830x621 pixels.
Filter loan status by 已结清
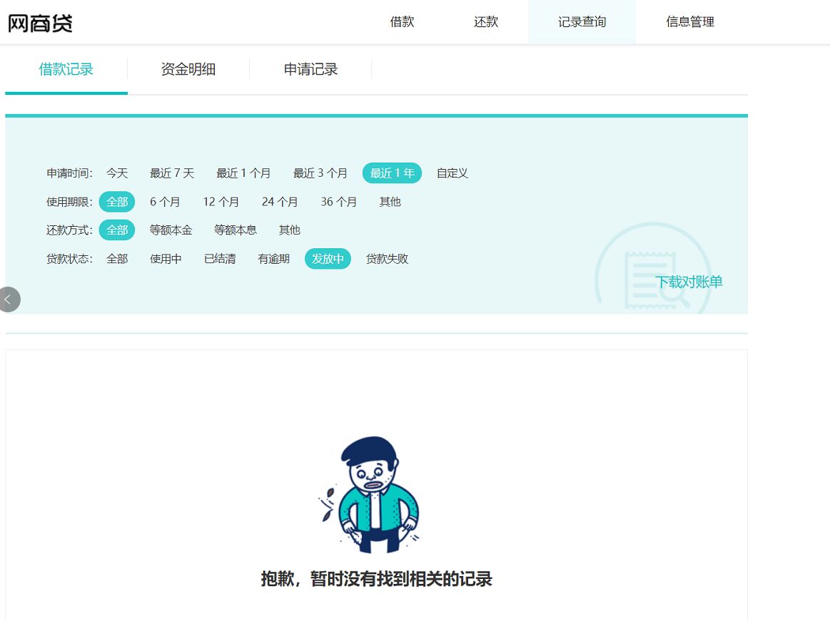pyautogui.click(x=220, y=259)
